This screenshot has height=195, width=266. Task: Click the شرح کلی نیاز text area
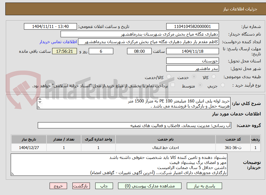click(x=134, y=103)
